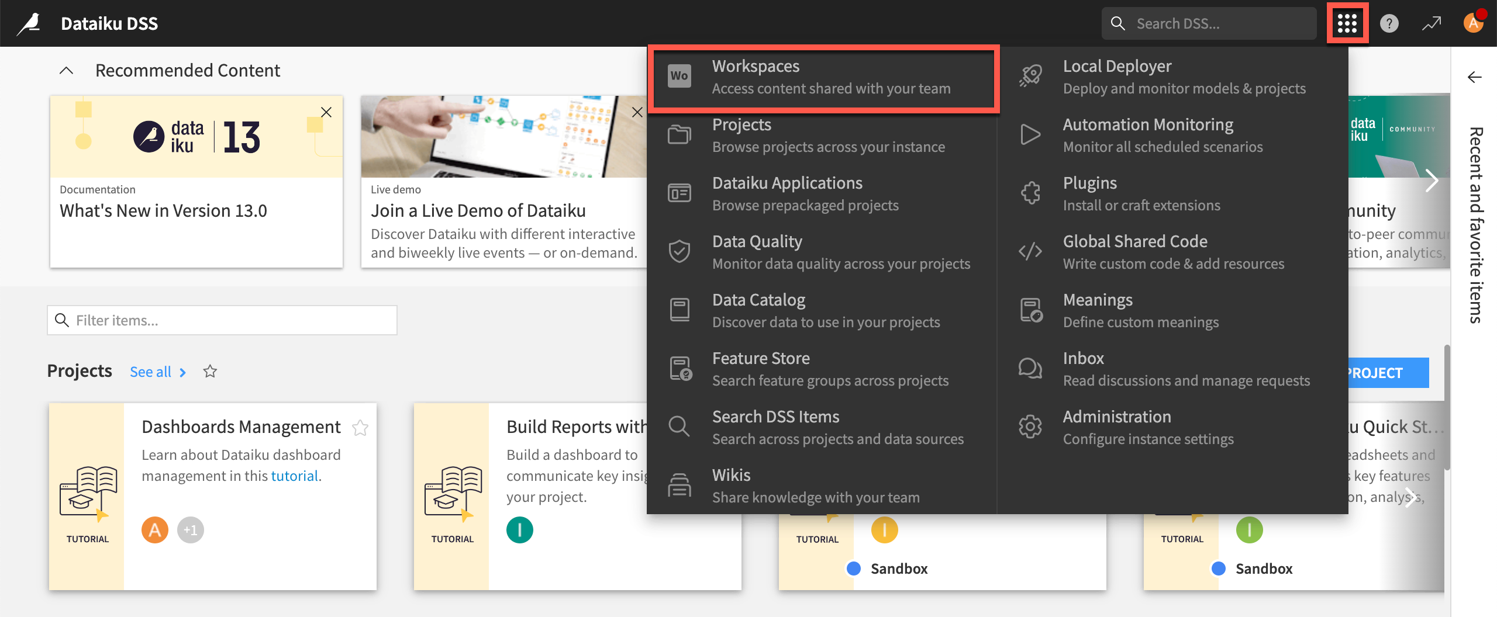Click the Dataiku bird logo
Screen dimensions: 1497x617
[x=29, y=22]
